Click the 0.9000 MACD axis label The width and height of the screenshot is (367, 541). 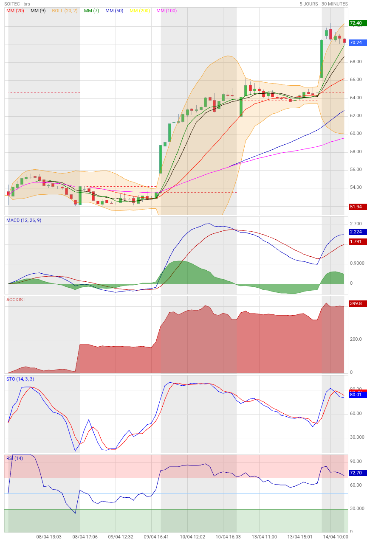(x=357, y=263)
